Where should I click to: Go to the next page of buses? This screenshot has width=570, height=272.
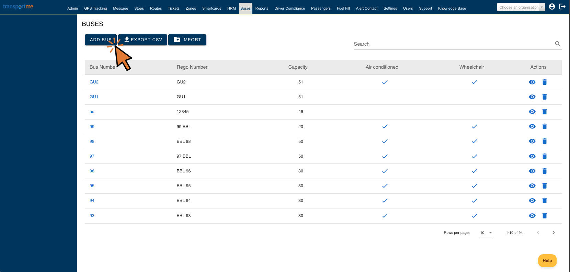click(554, 233)
